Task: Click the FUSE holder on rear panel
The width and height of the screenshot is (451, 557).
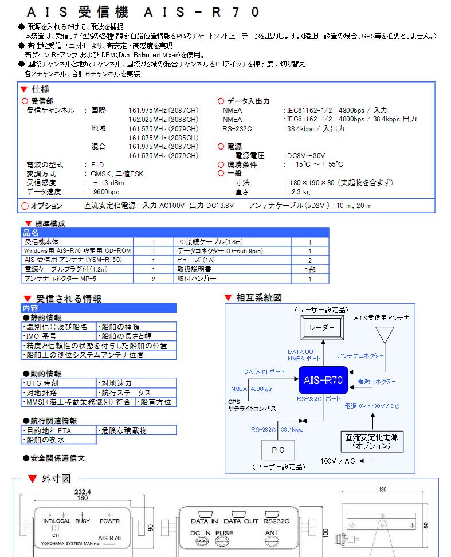Action: (x=222, y=541)
